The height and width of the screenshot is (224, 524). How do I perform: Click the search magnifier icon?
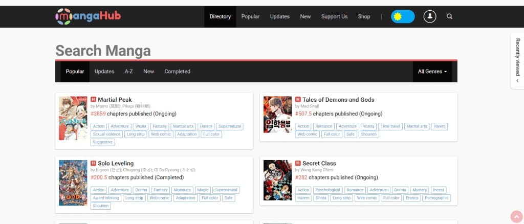pos(449,16)
